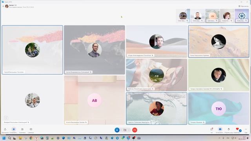Select the top-left tile with green garden photo avatar
The image size is (251, 141).
click(x=33, y=50)
